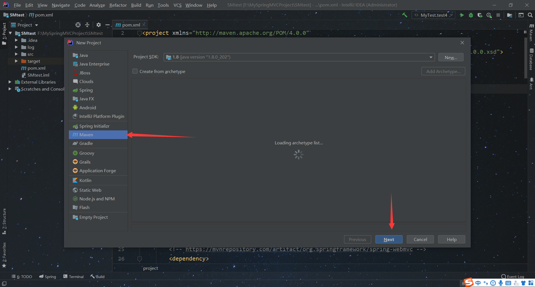The height and width of the screenshot is (287, 535).
Task: Open the Database tool window
Action: coord(531,59)
